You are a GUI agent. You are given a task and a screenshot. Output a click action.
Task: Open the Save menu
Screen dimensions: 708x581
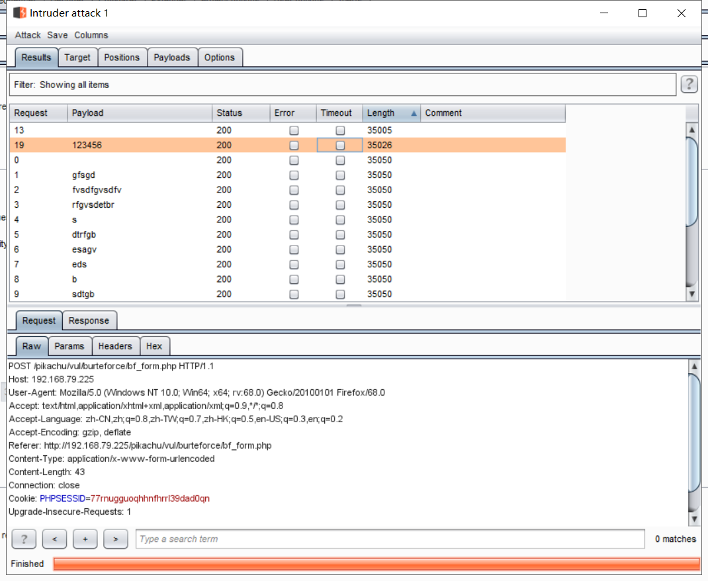(x=58, y=35)
